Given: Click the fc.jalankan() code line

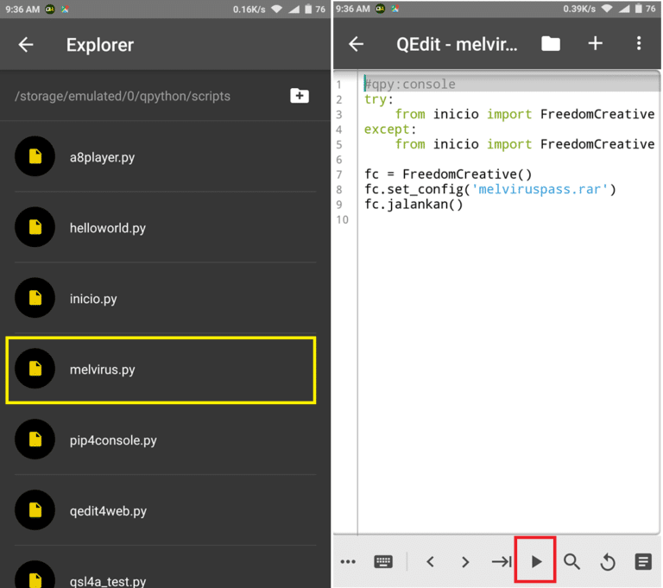Looking at the screenshot, I should coord(414,205).
